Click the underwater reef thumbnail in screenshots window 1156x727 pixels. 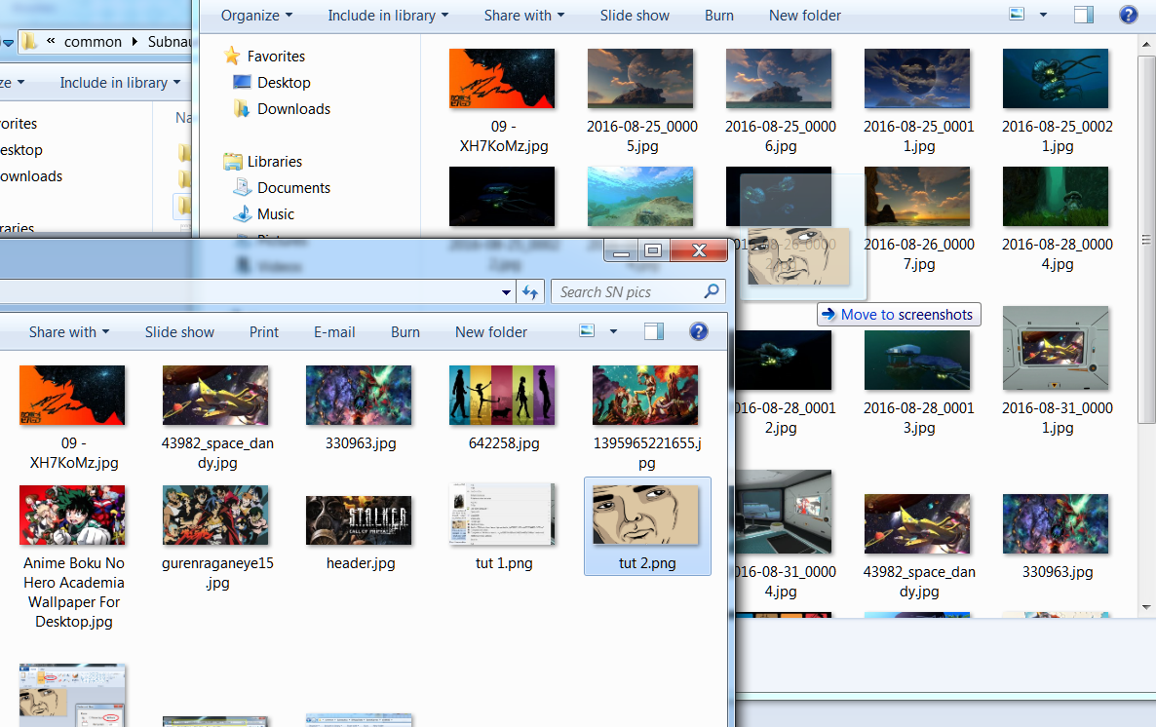[x=640, y=196]
